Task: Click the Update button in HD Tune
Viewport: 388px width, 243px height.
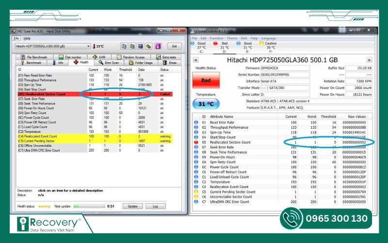Action: tap(132, 206)
